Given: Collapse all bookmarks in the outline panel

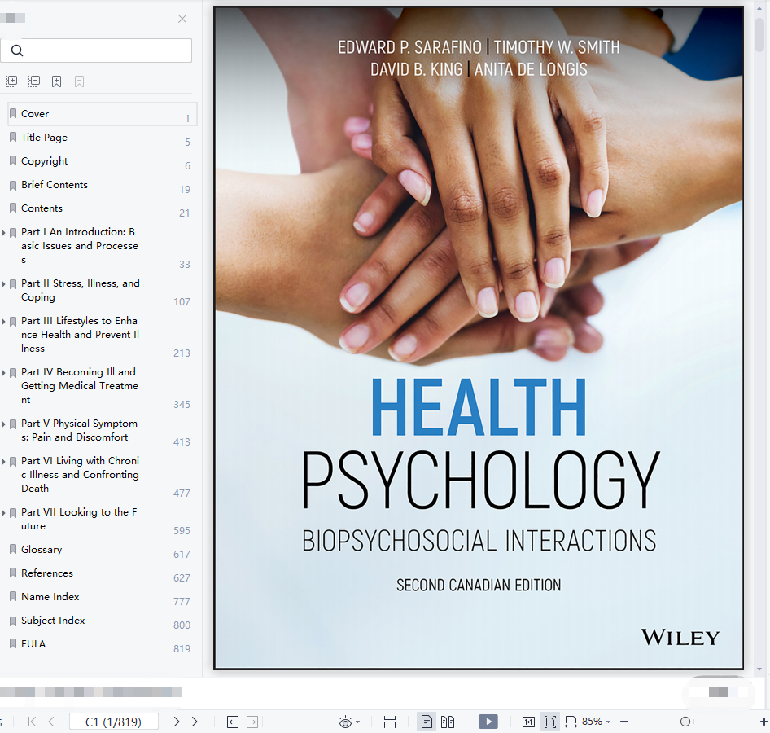Looking at the screenshot, I should coord(34,81).
